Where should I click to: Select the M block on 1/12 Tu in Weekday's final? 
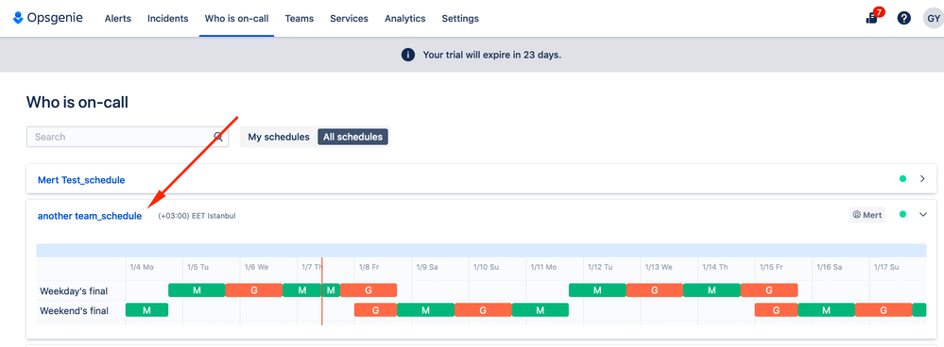click(x=597, y=290)
